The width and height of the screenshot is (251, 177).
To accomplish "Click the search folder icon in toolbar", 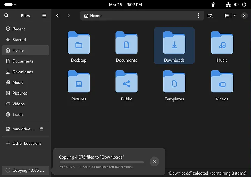I will pos(210,16).
